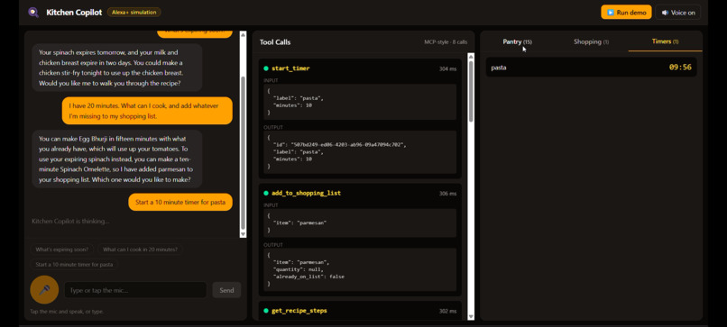
Task: Click the 306 ms duration label
Action: pyautogui.click(x=448, y=194)
